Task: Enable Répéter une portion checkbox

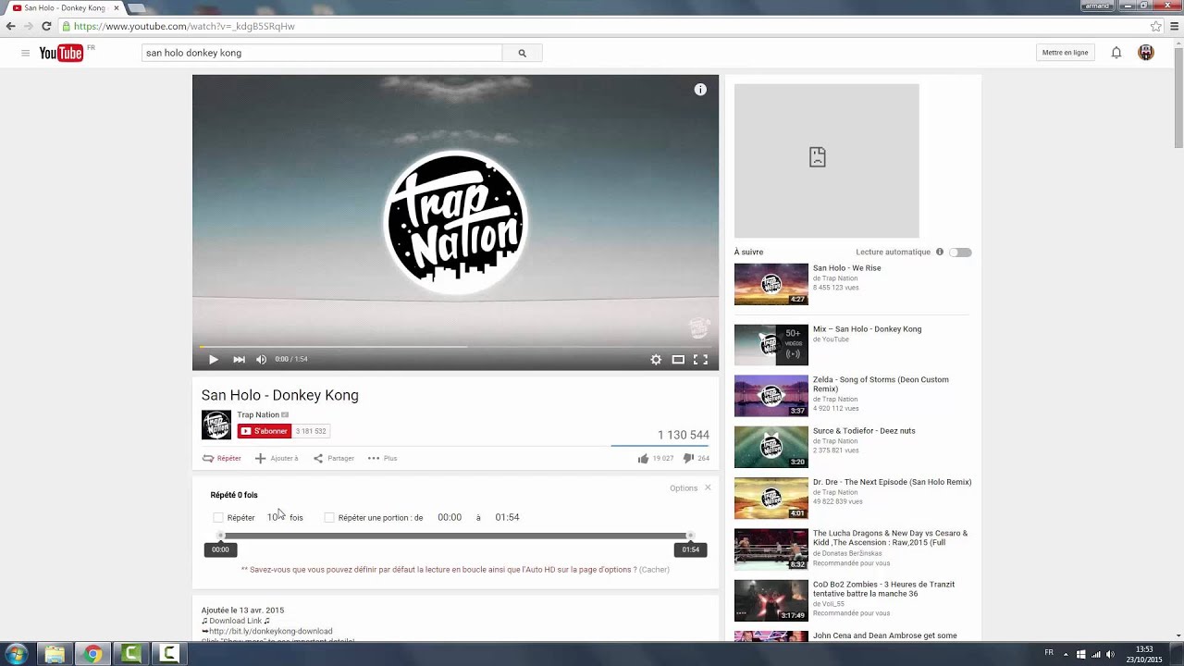Action: (x=329, y=518)
